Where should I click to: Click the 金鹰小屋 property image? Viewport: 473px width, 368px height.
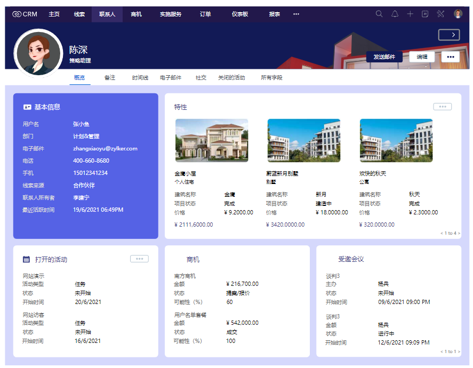click(x=212, y=140)
